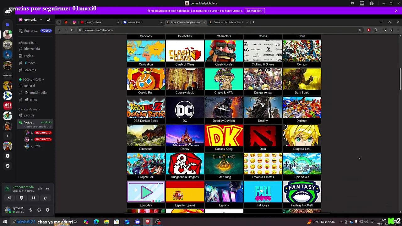
Task: Select the Elden Ring category
Action: tap(224, 166)
